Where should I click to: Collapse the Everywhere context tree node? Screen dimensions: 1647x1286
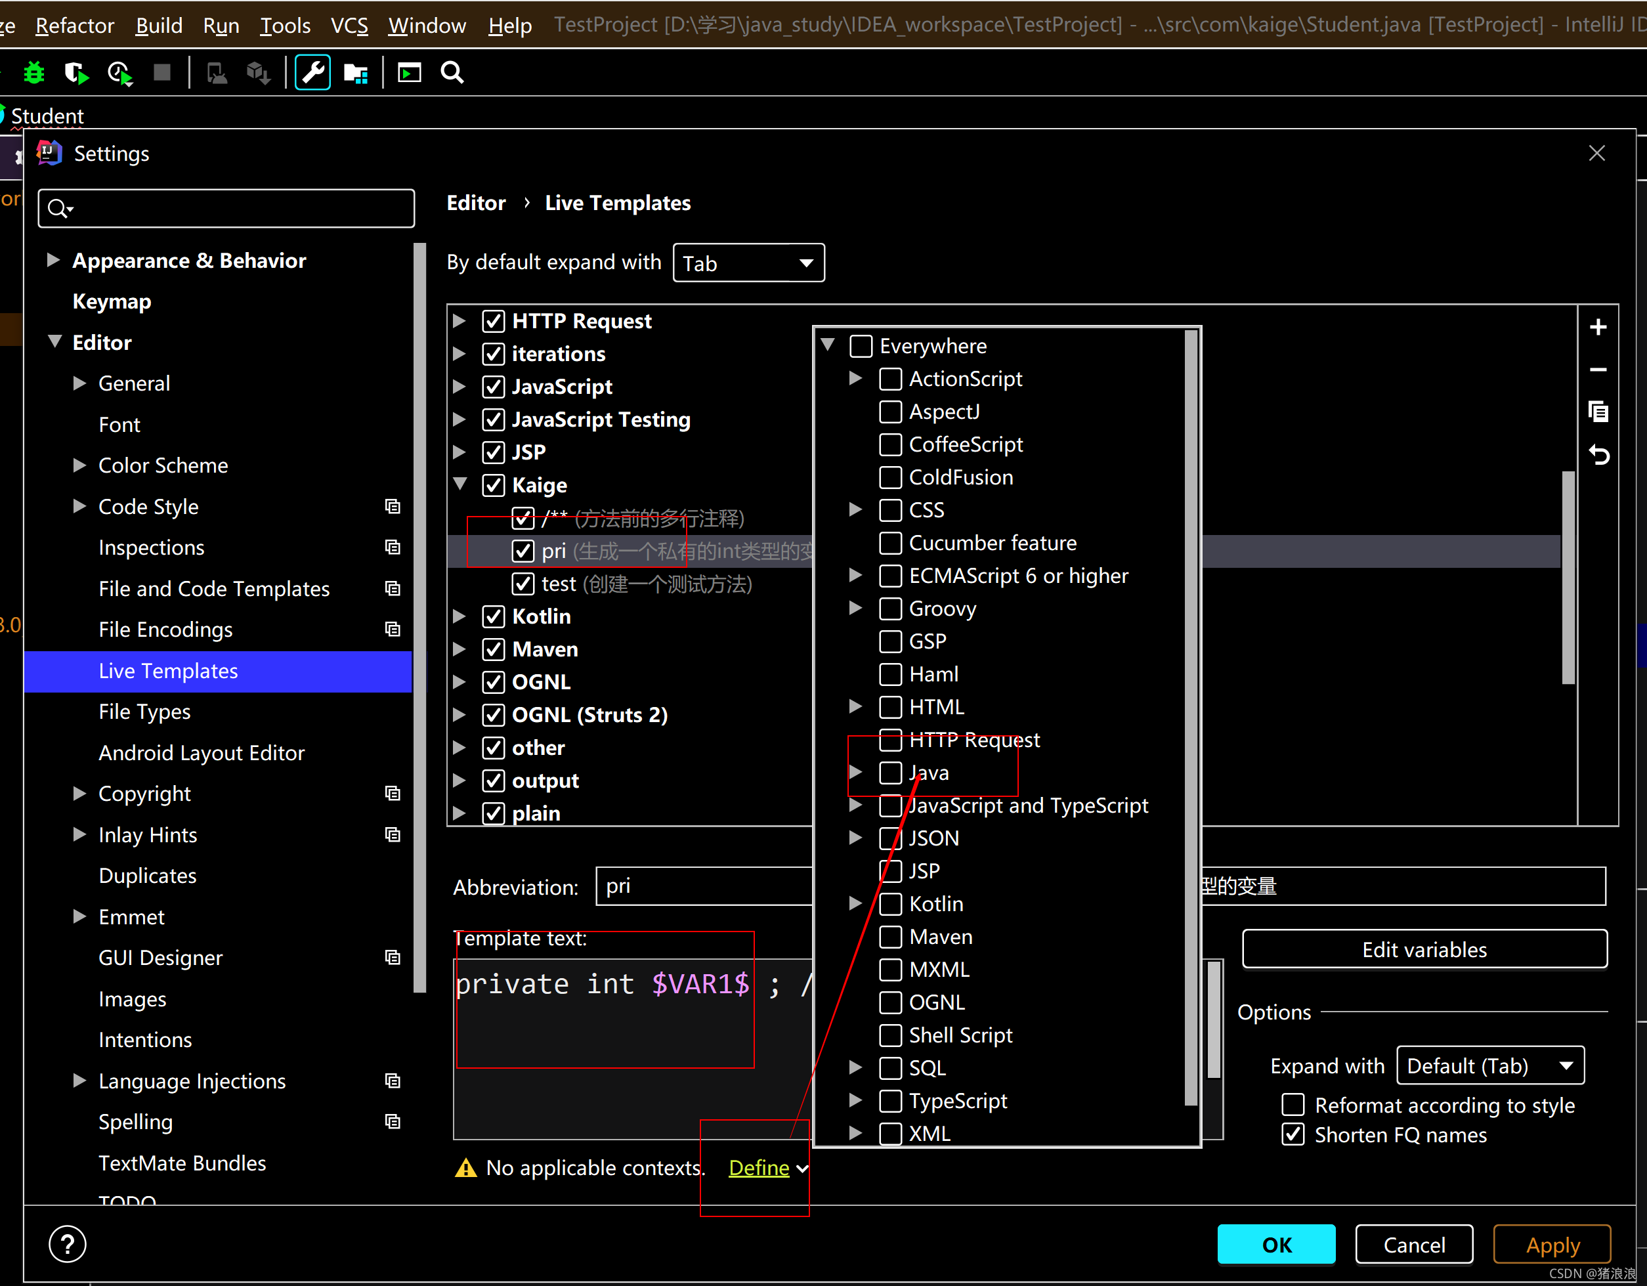click(x=828, y=345)
